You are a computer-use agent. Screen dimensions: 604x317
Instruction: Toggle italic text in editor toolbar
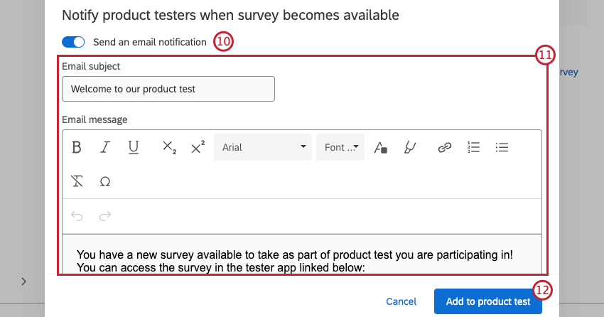pyautogui.click(x=105, y=147)
